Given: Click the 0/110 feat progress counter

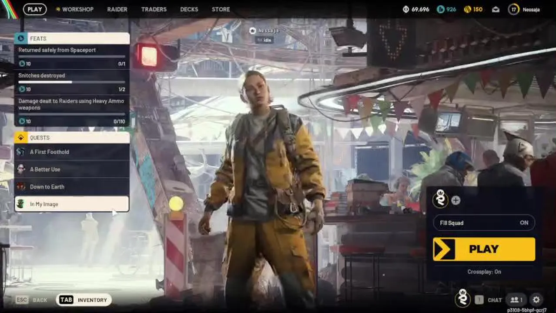Looking at the screenshot, I should (x=119, y=121).
